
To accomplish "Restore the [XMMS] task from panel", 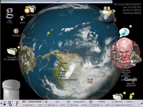I will (x=100, y=102).
